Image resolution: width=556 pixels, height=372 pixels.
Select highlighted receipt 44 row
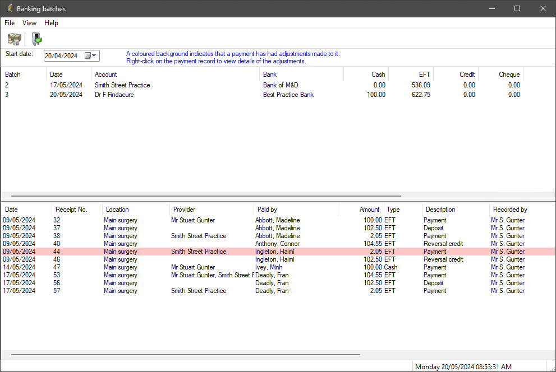click(278, 252)
